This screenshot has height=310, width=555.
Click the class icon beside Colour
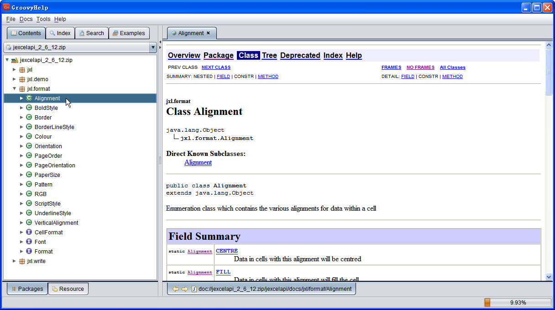29,137
